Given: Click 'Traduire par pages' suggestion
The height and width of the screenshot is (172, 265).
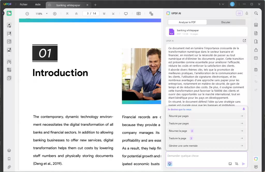Looking at the screenshot, I should pos(206,123).
